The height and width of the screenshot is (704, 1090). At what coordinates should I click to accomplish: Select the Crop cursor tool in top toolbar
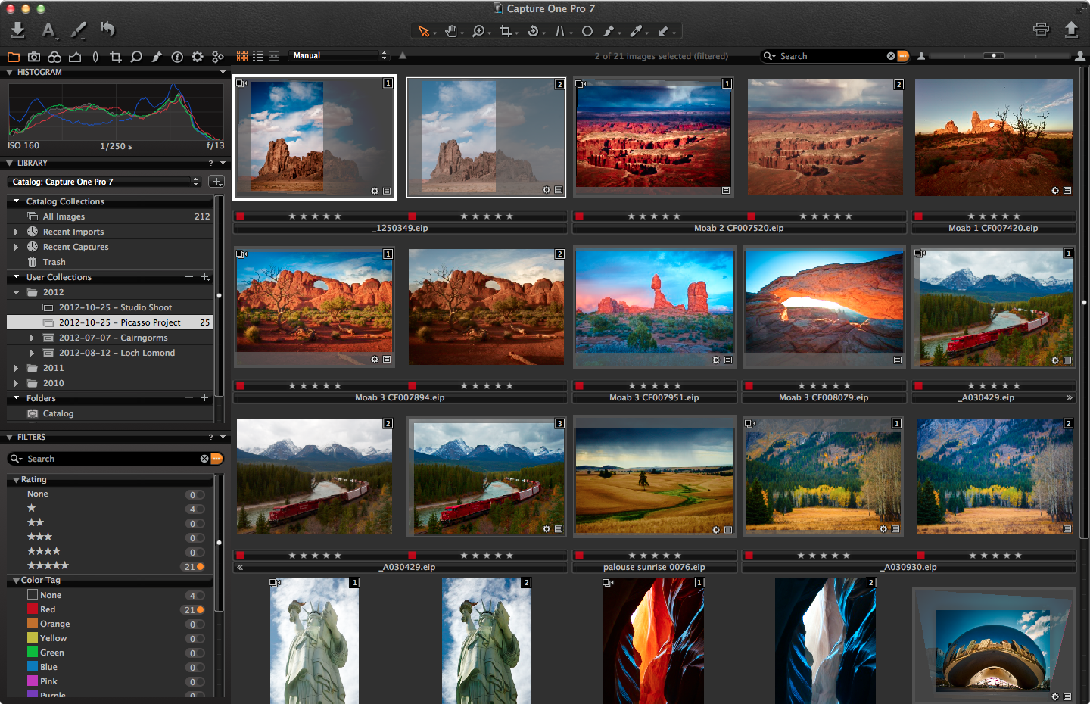(506, 31)
